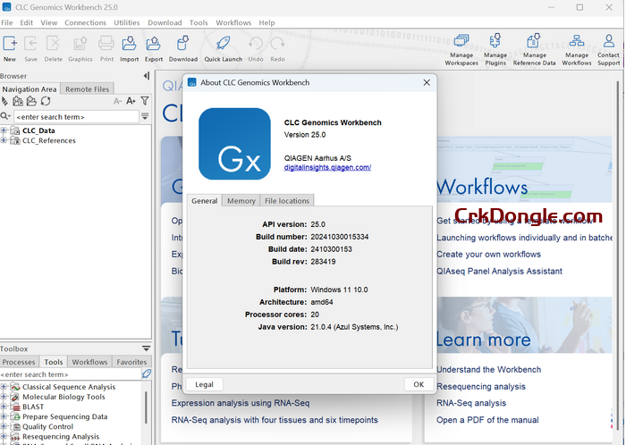
Task: Switch to the File locations tab
Action: (x=287, y=200)
